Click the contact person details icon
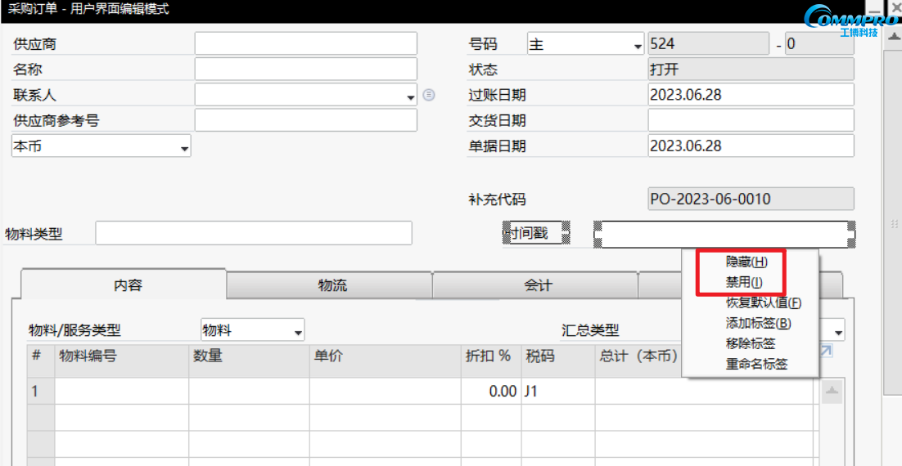 pyautogui.click(x=429, y=96)
